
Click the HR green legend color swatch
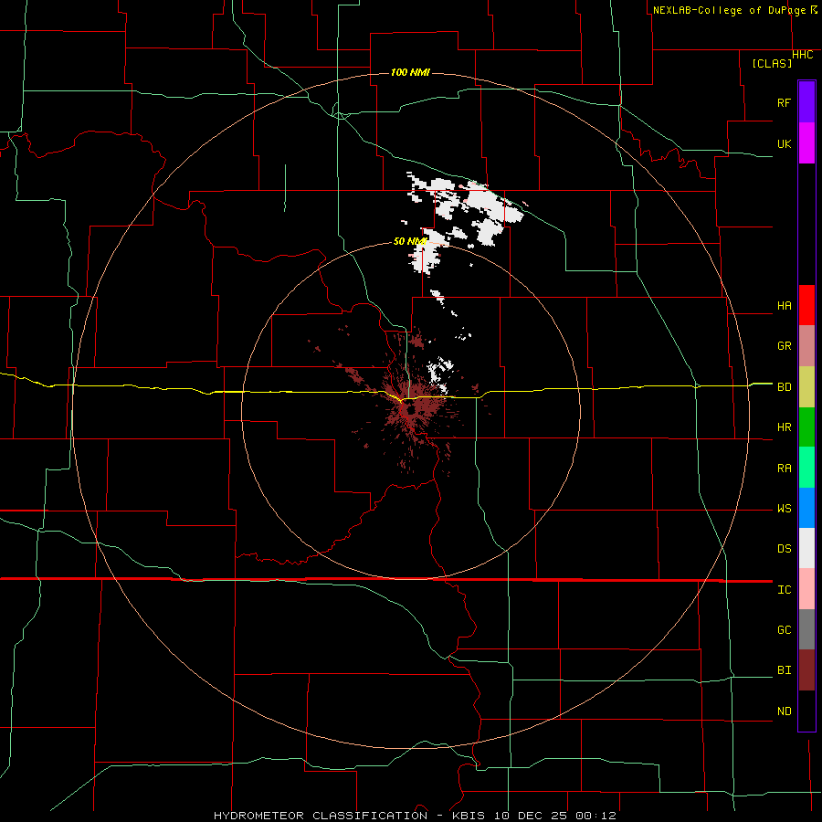click(806, 427)
